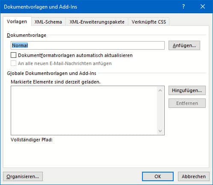
Task: Open the Organisieren... dialog
Action: 23,176
